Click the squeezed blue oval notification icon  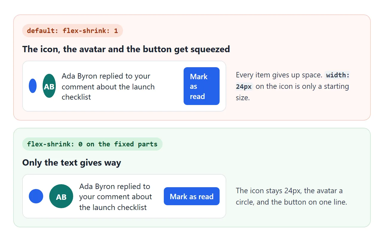click(x=33, y=86)
